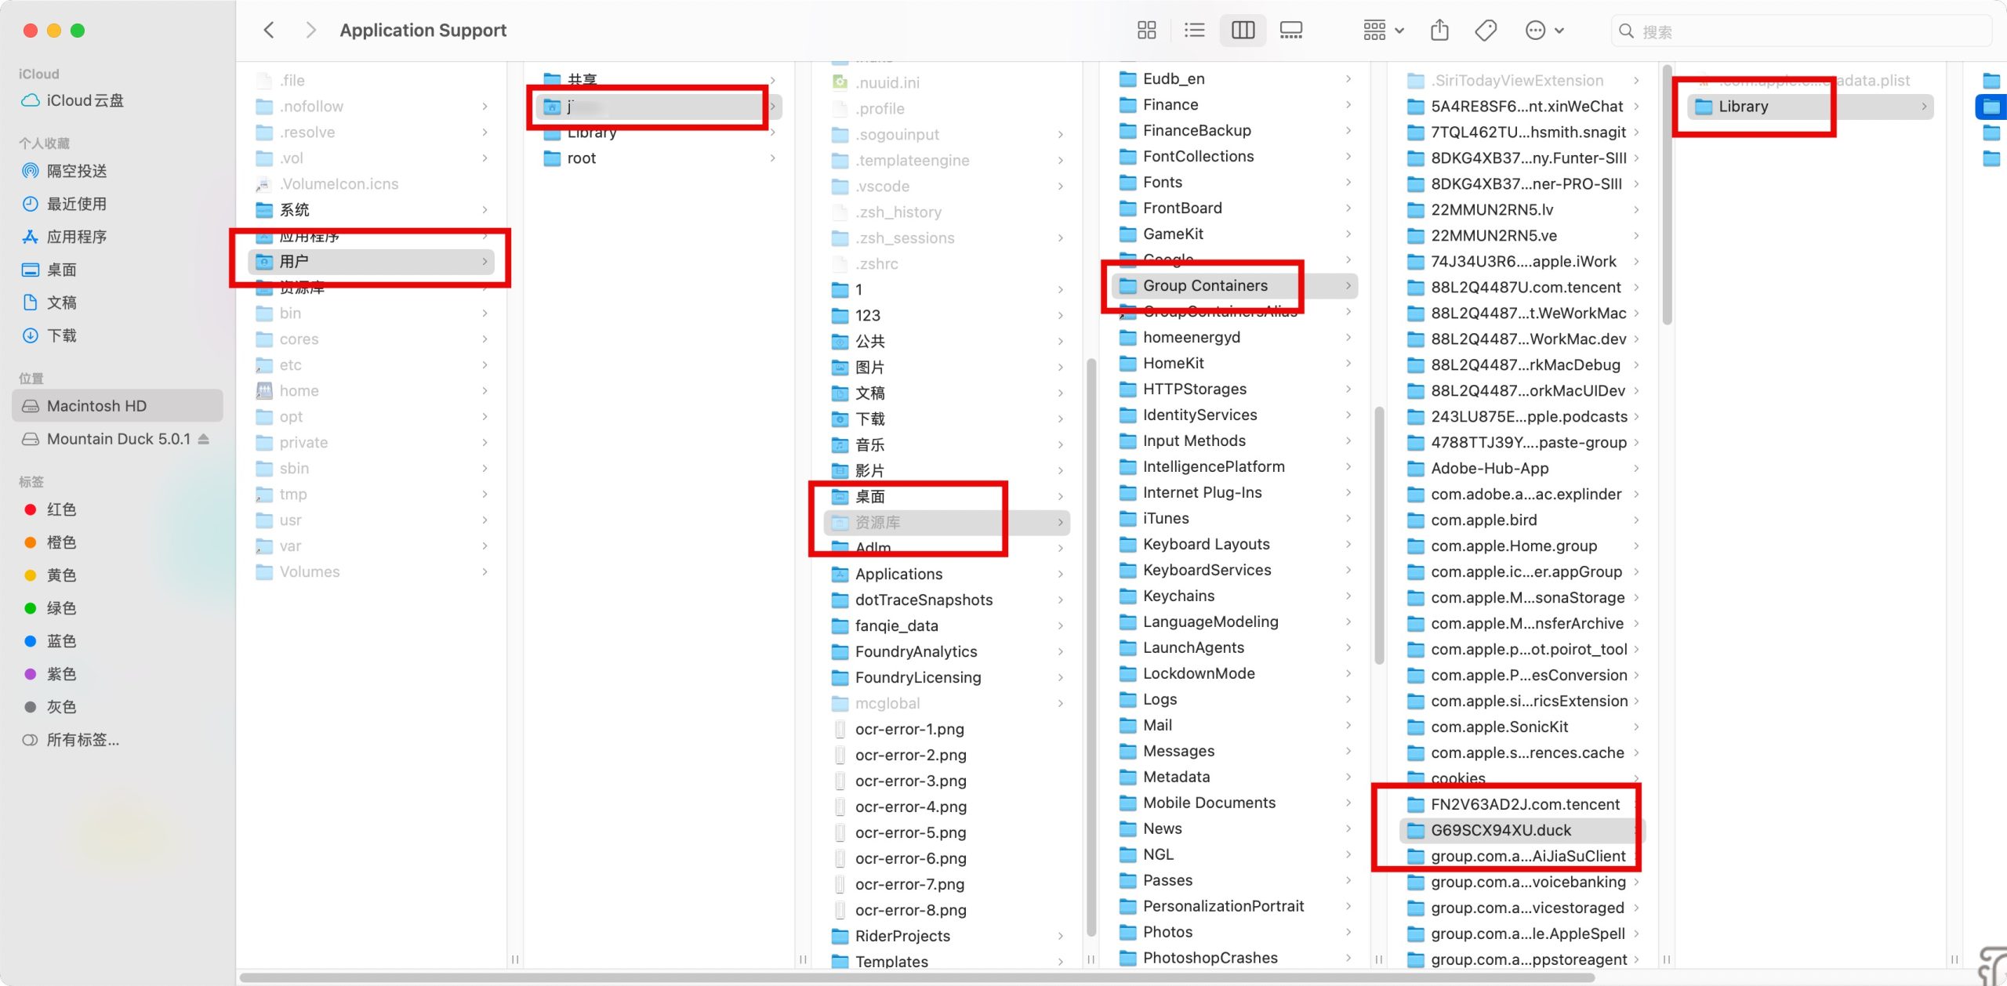Open the group-by dropdown in the toolbar
This screenshot has height=986, width=2007.
1383,31
